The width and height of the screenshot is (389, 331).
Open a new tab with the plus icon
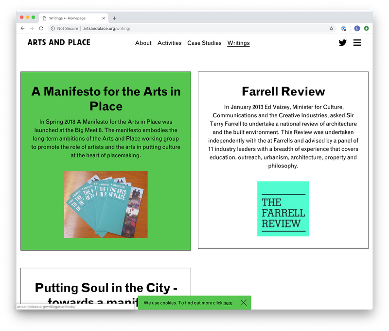pyautogui.click(x=114, y=18)
